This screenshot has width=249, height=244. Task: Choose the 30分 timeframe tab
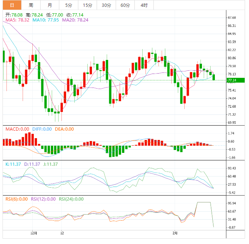[x=106, y=5]
